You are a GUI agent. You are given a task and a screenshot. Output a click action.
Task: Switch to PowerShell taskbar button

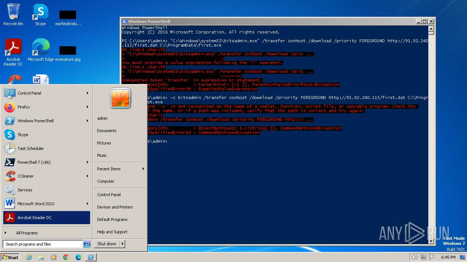tap(91, 257)
